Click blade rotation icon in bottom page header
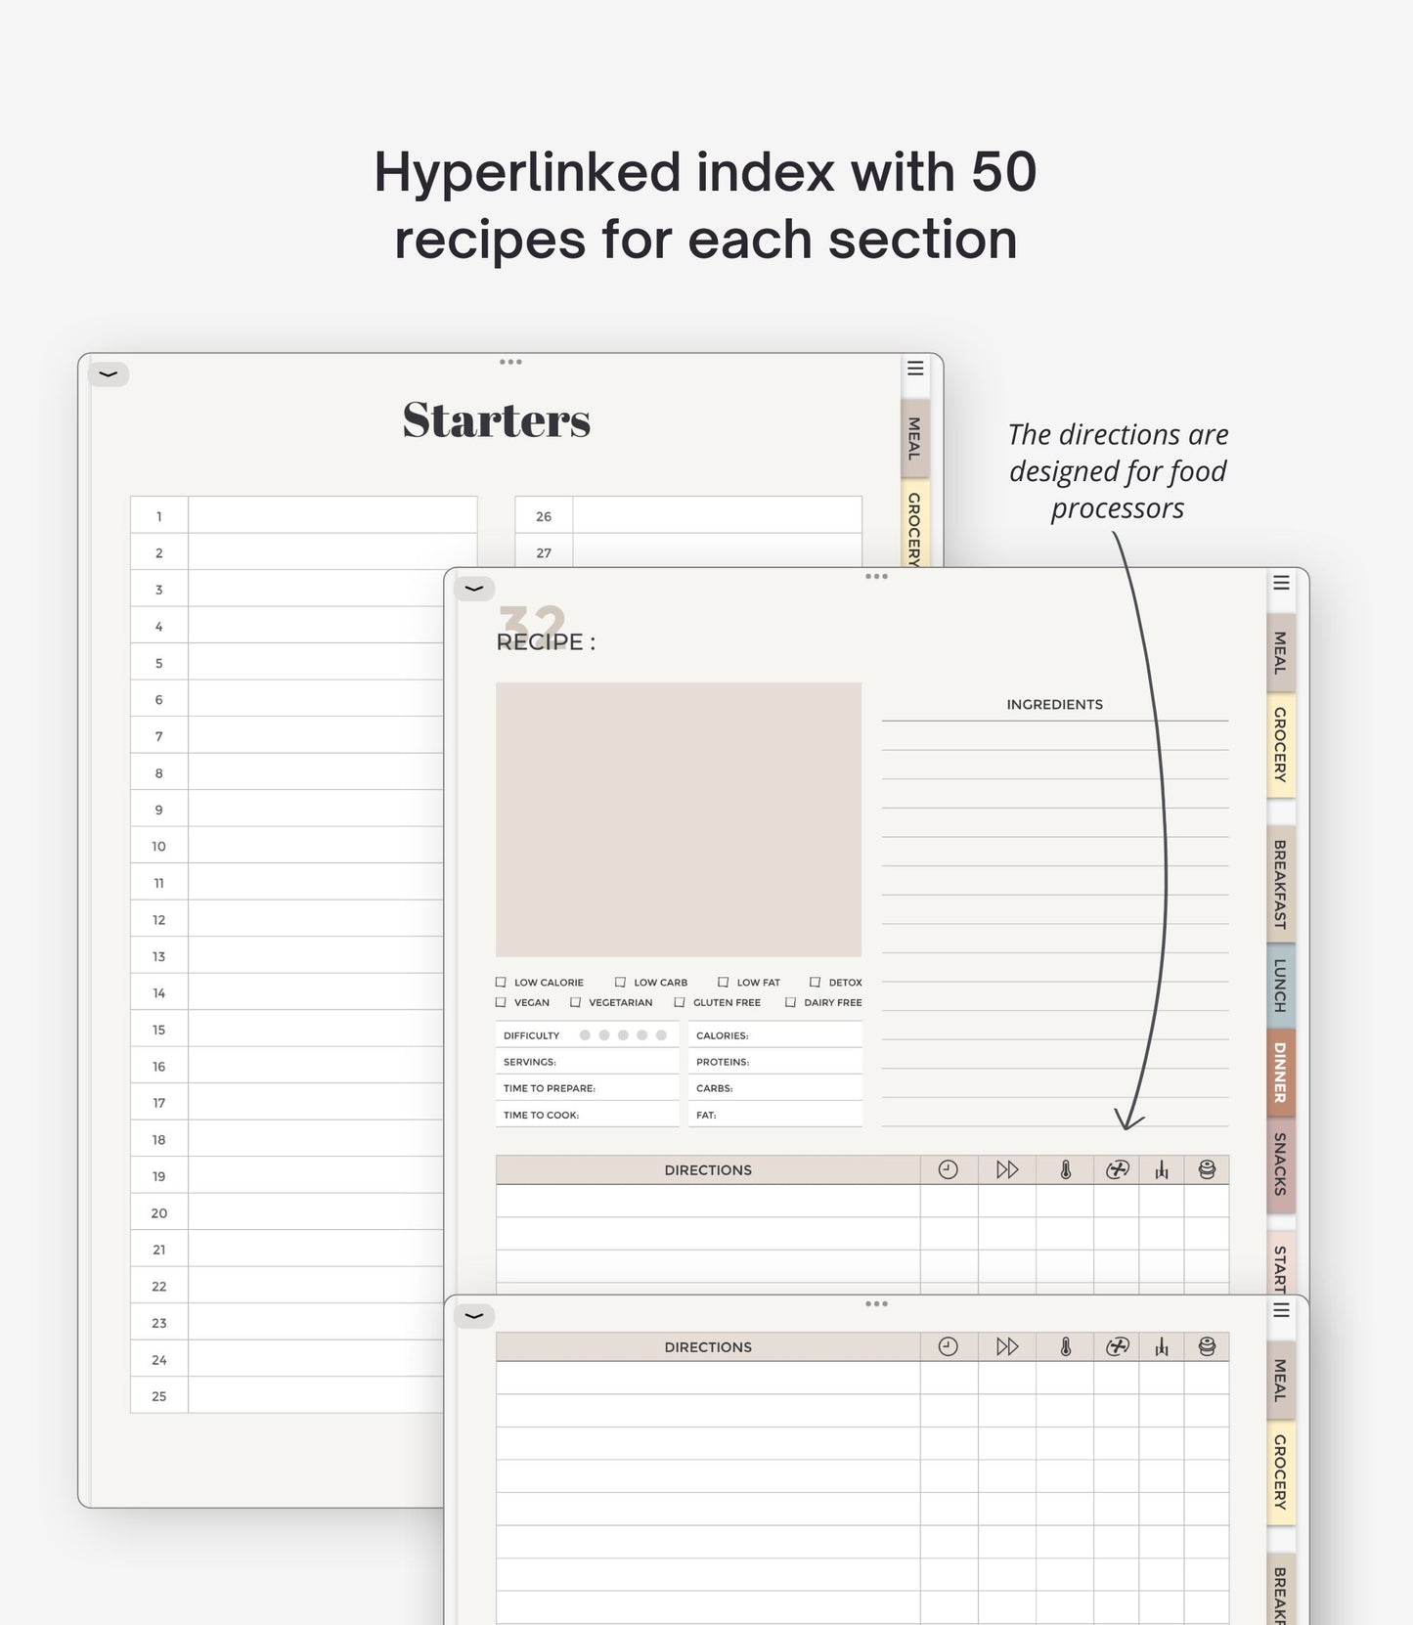 pyautogui.click(x=1118, y=1346)
